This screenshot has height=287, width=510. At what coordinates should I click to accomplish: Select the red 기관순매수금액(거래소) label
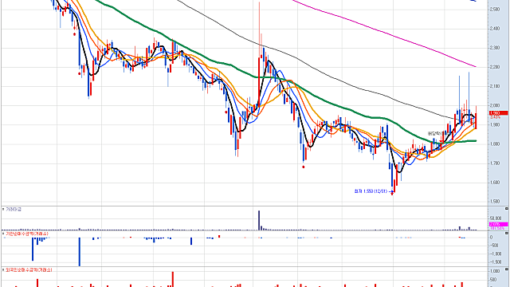click(27, 234)
